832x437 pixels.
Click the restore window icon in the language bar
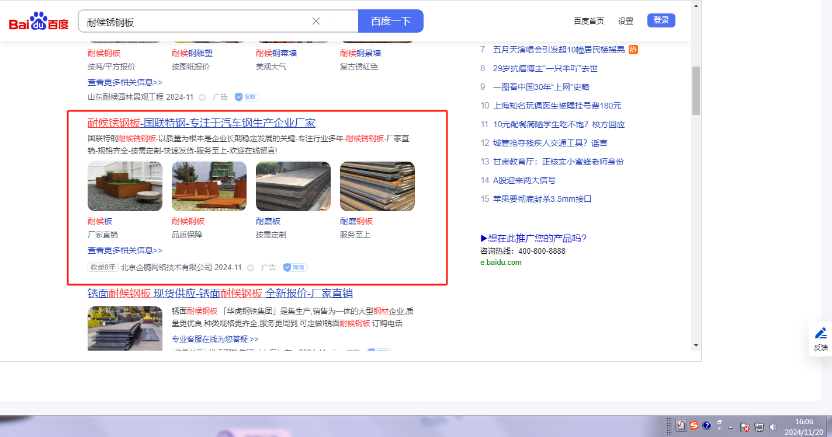720,422
